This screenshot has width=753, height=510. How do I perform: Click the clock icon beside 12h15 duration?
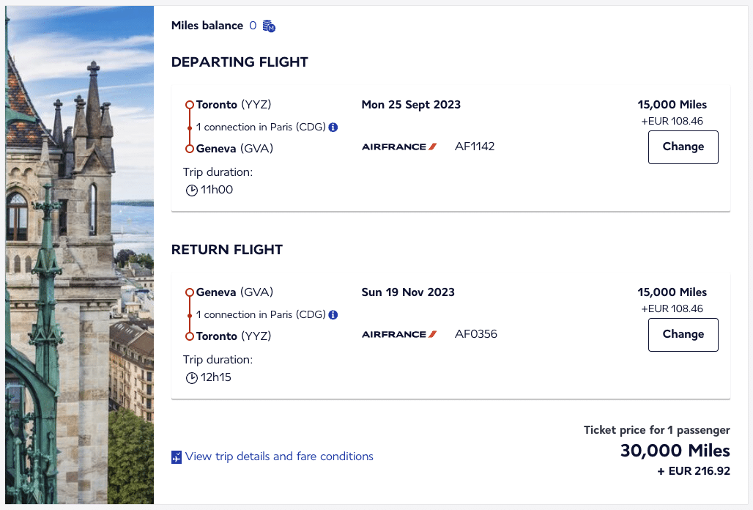pos(192,378)
